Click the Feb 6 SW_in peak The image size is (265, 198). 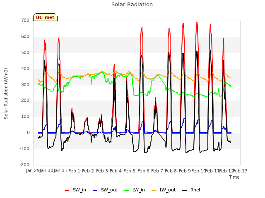(x=142, y=28)
